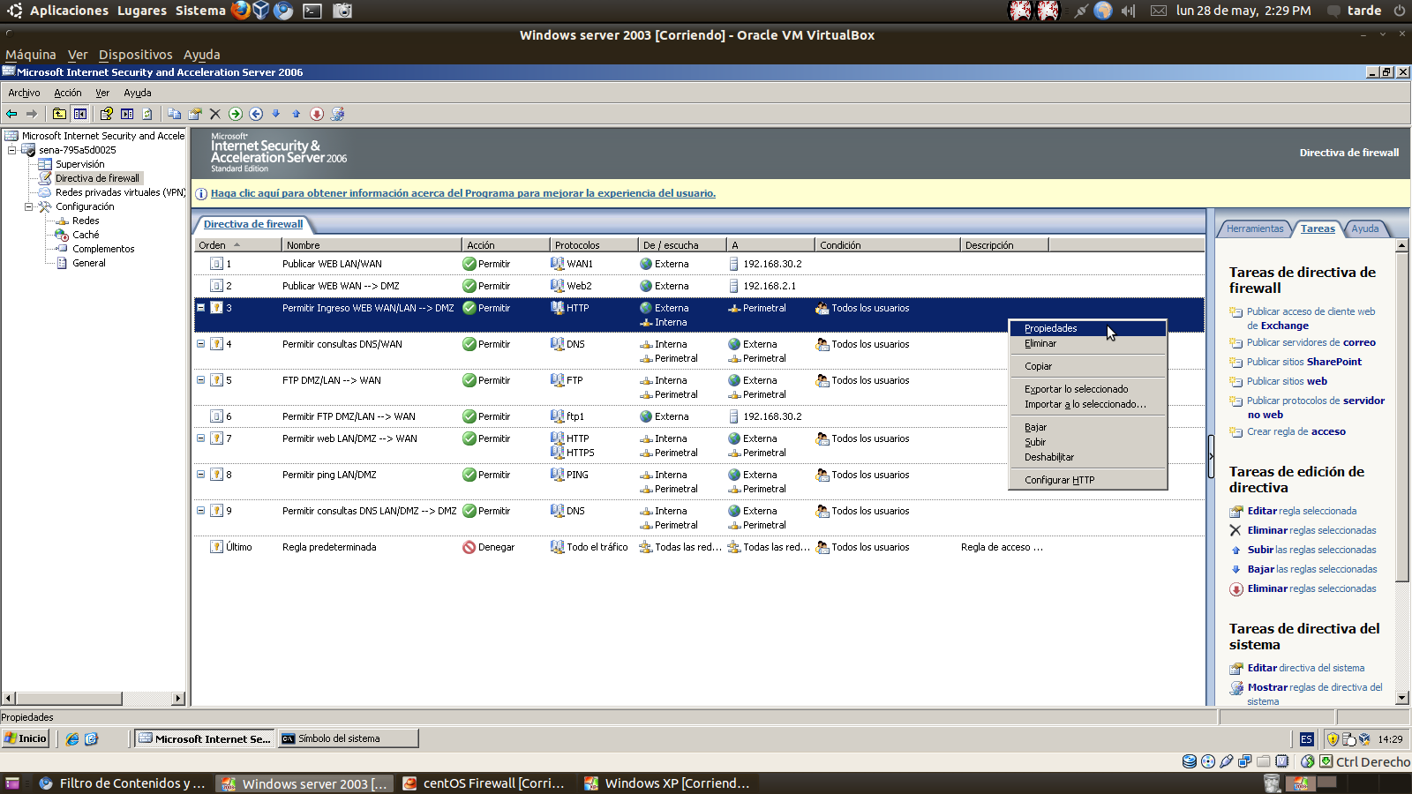Switch to the Ayuda tab in the task pane
The height and width of the screenshot is (794, 1412).
click(1364, 228)
